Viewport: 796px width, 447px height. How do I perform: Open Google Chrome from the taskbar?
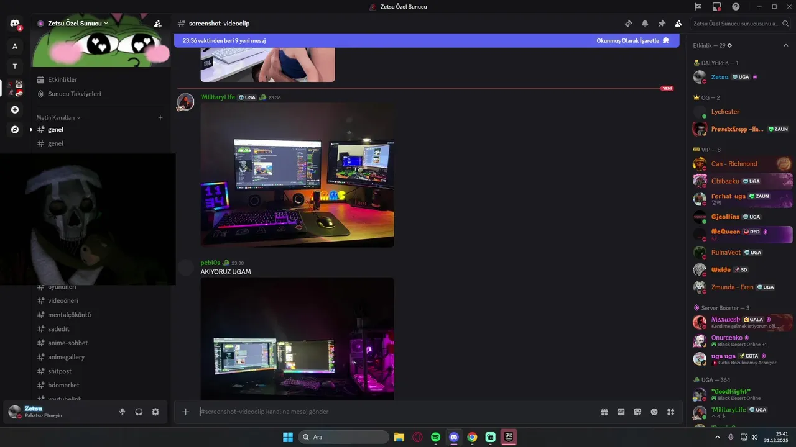point(472,437)
